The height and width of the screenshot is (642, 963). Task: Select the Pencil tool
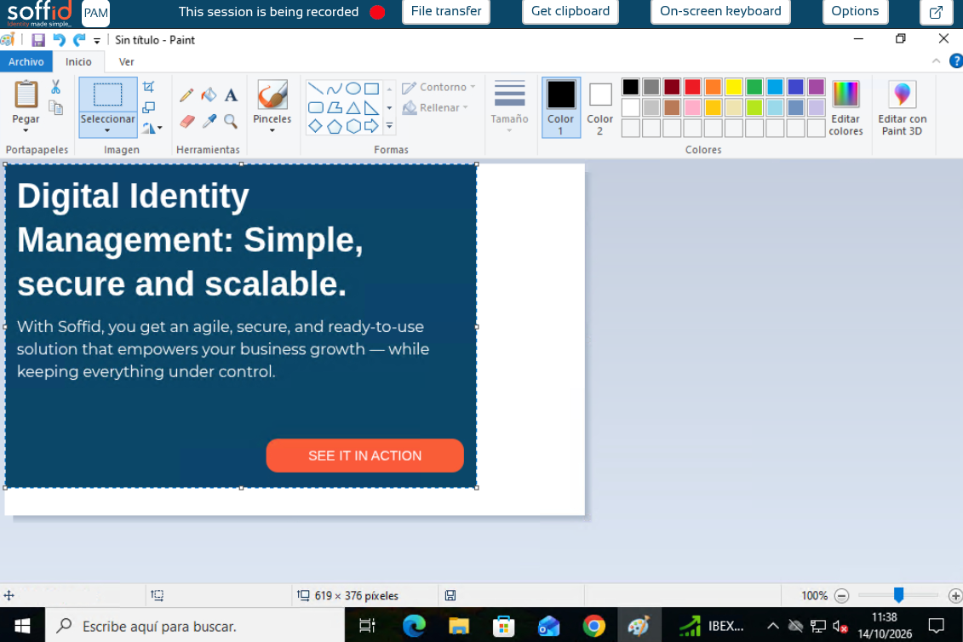coord(186,95)
